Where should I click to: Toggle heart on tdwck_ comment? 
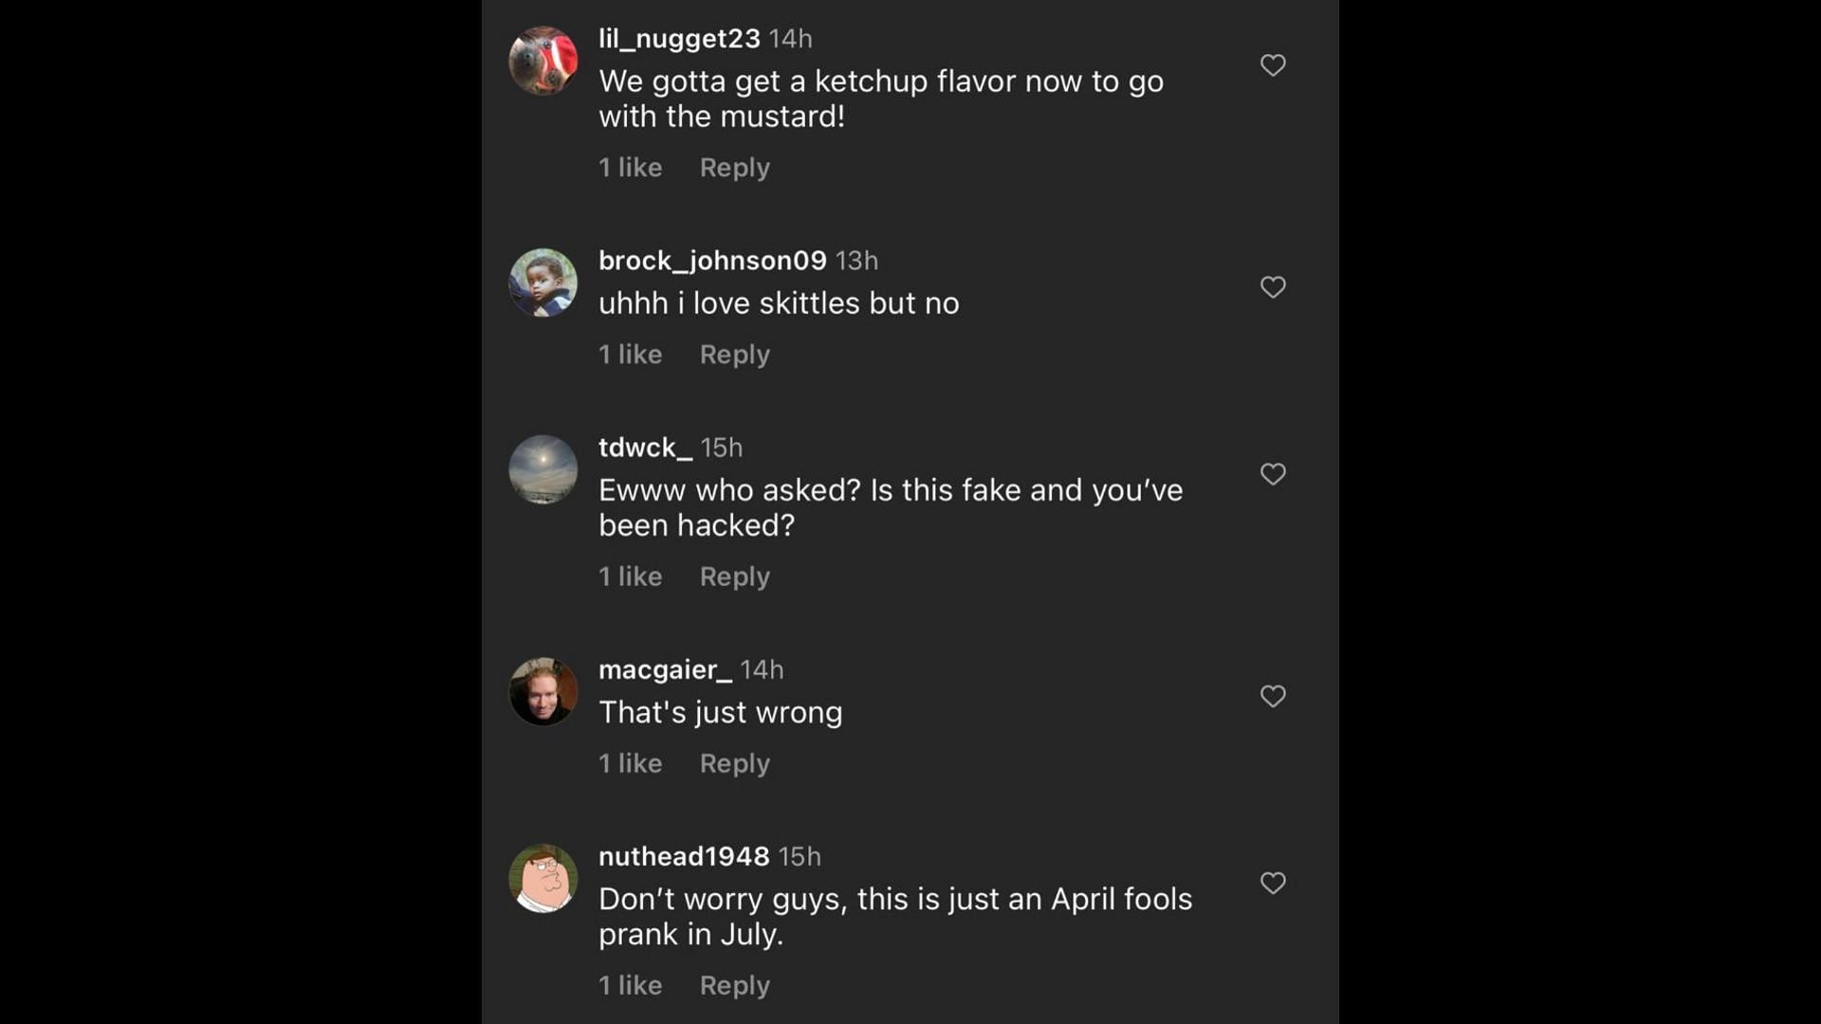pos(1273,474)
